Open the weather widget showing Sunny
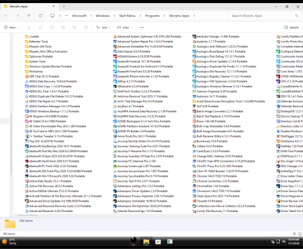Viewport: 303px width, 249px height. point(9,242)
